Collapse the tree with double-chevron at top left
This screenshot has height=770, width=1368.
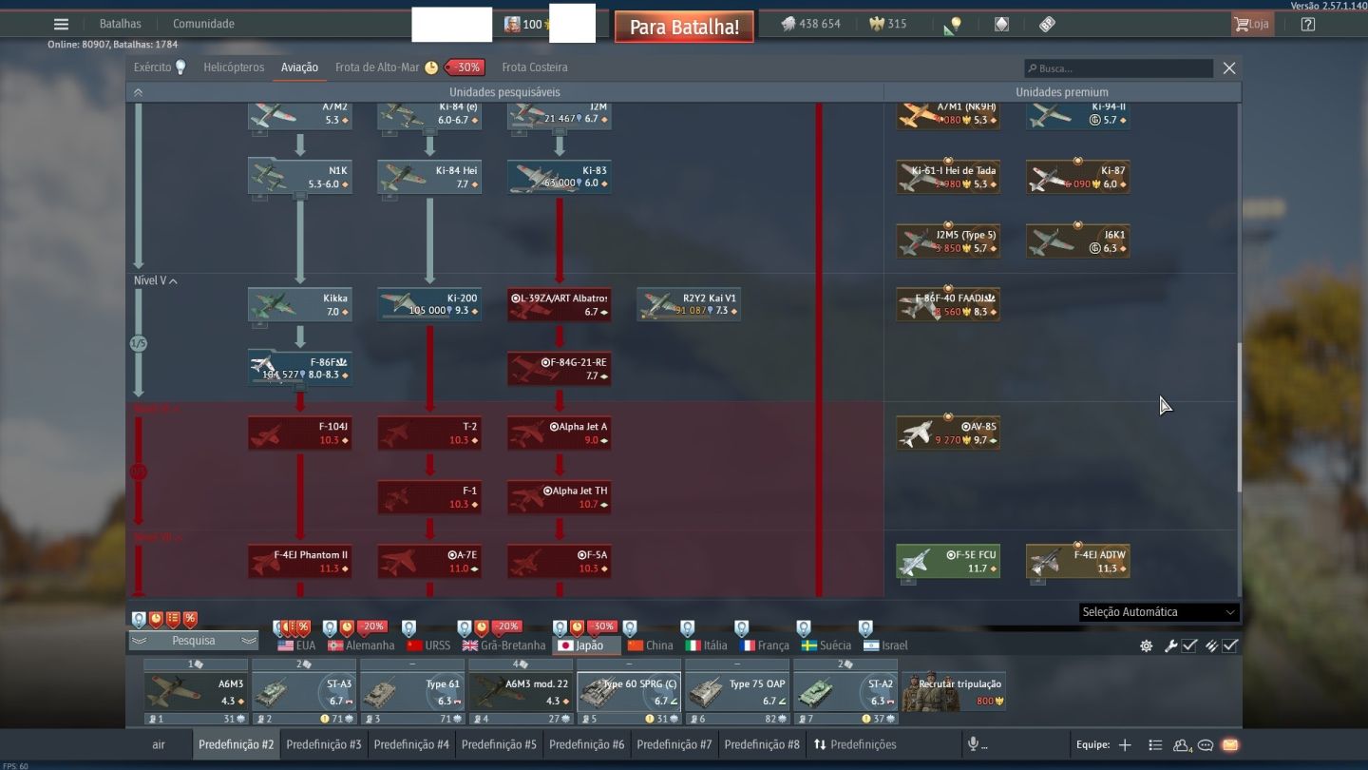(138, 92)
